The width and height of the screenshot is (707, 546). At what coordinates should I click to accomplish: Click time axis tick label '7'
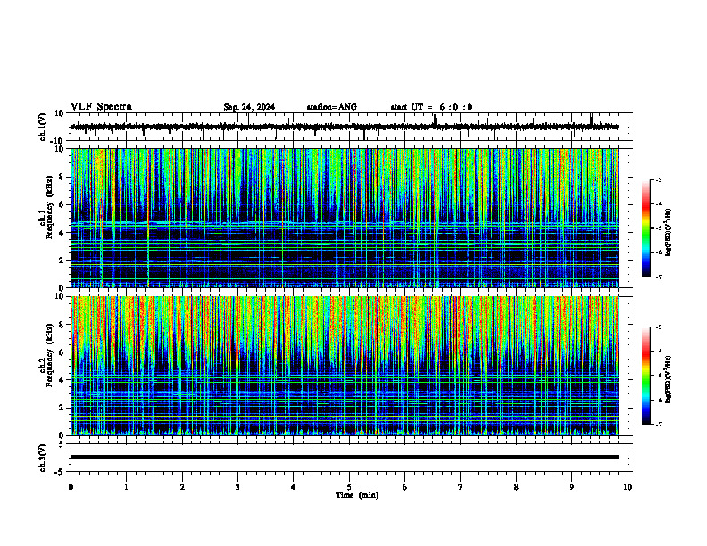coord(461,487)
